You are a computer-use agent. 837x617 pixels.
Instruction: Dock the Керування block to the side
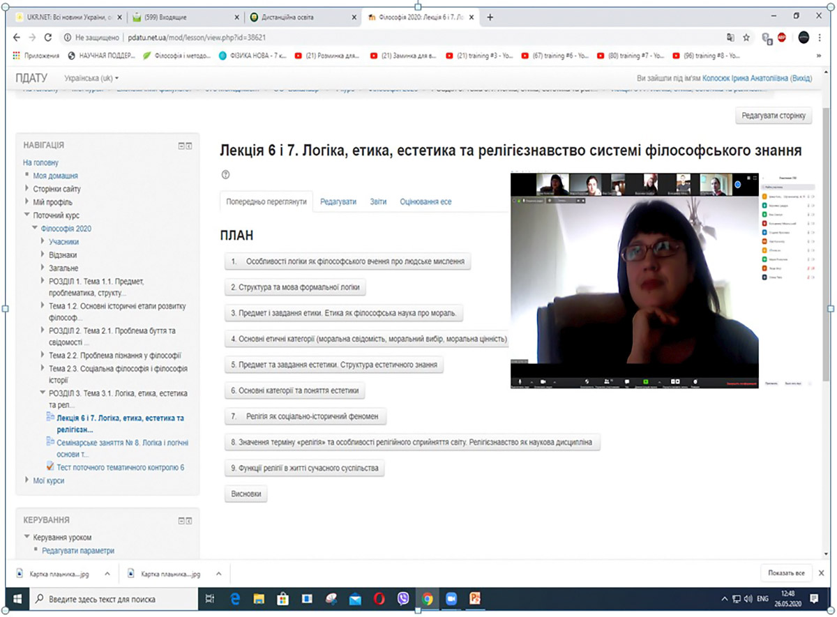(189, 520)
